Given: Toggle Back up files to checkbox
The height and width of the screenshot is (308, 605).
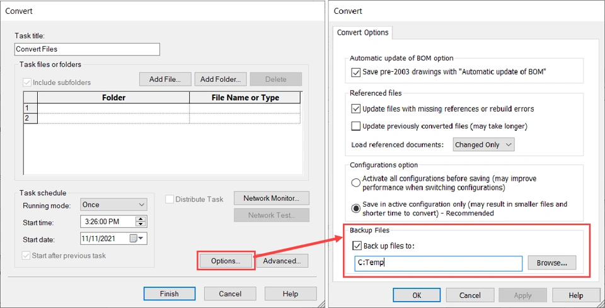Looking at the screenshot, I should 357,246.
